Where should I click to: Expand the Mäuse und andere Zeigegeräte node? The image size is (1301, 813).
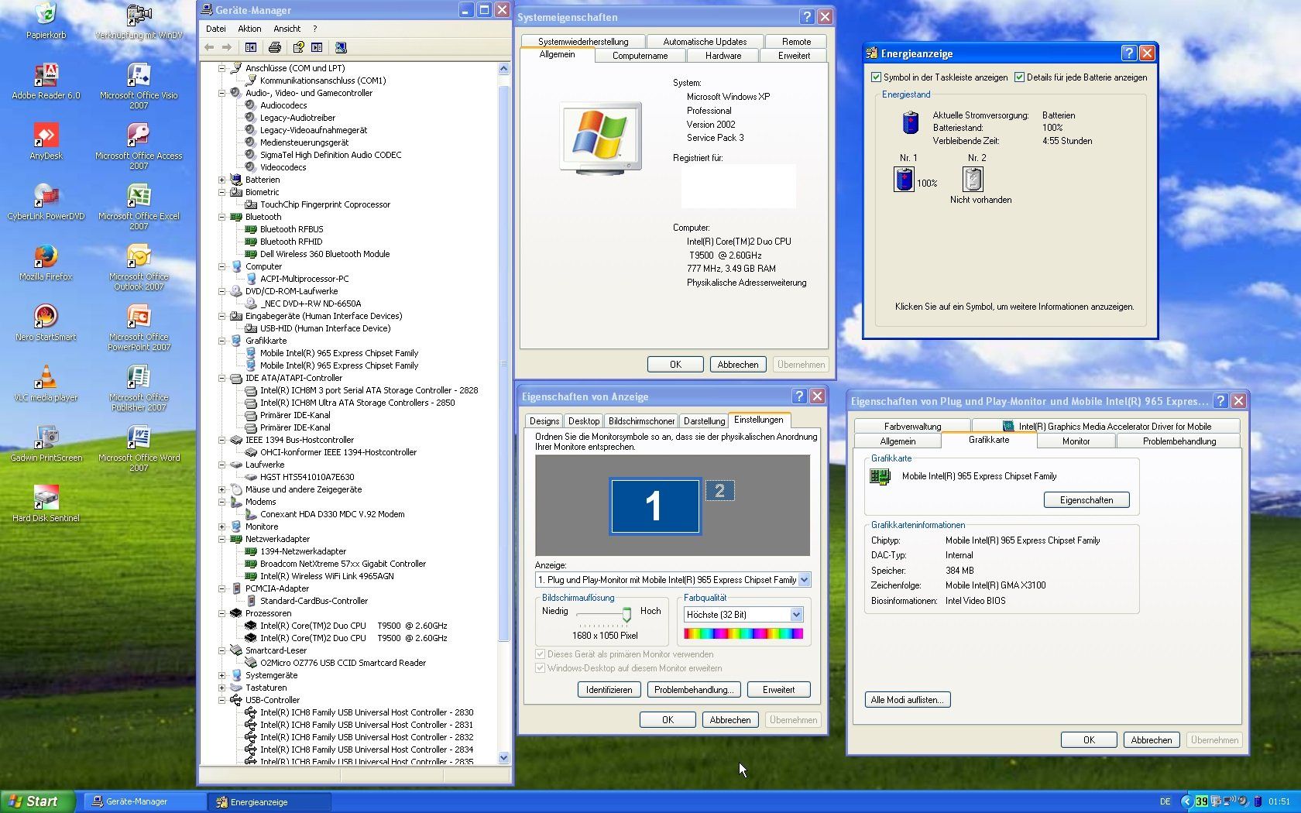click(x=221, y=489)
